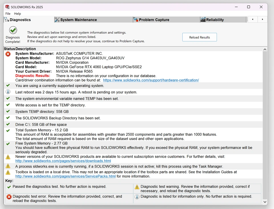Click green check beside Write access TEMP directory

pos(8,105)
